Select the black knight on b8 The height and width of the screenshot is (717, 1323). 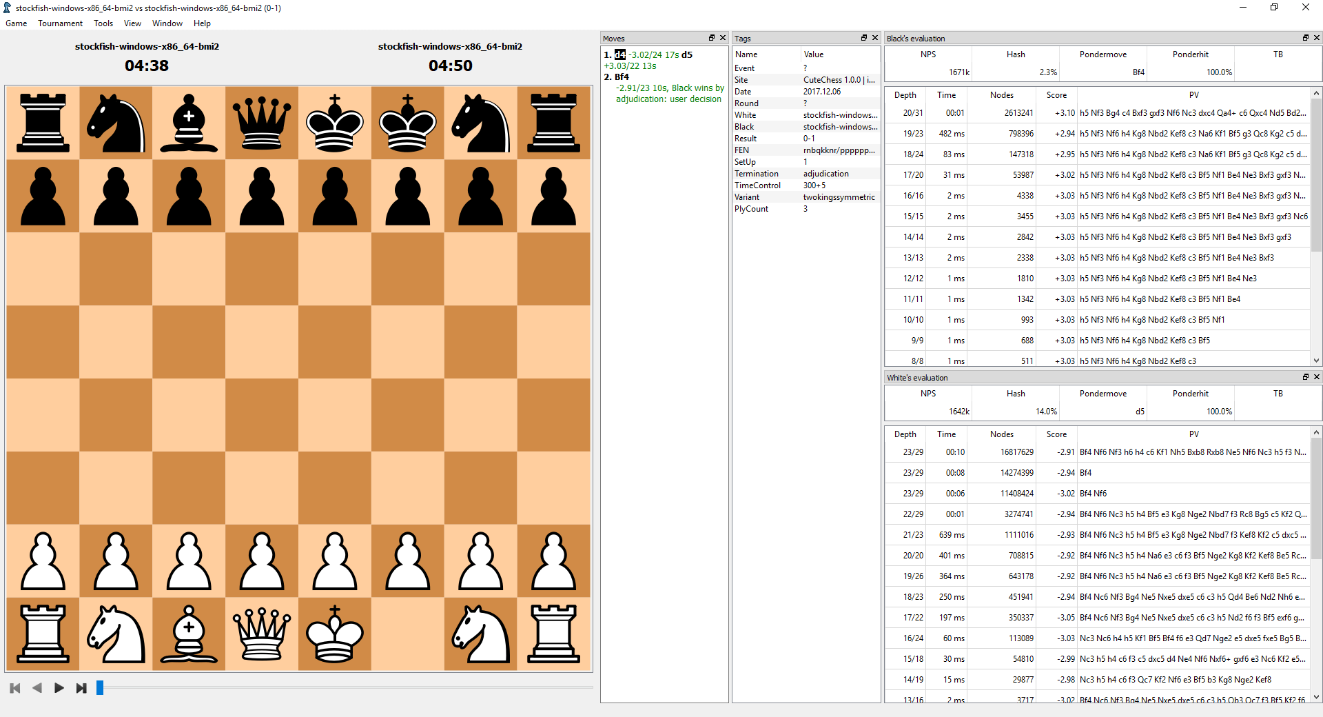pos(116,123)
